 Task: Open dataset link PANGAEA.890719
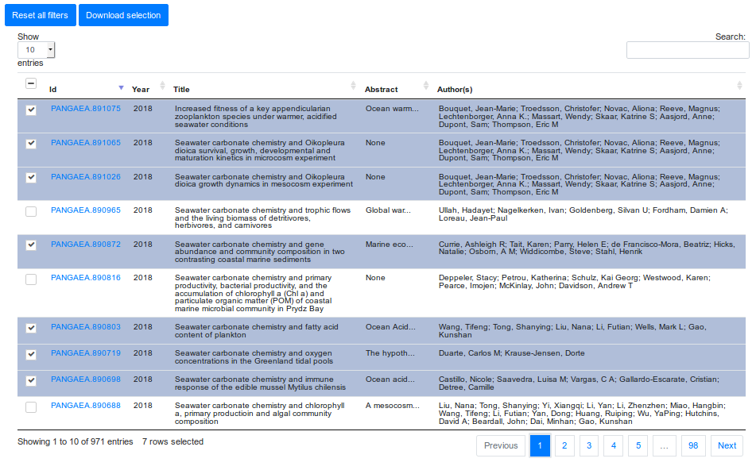tap(86, 353)
